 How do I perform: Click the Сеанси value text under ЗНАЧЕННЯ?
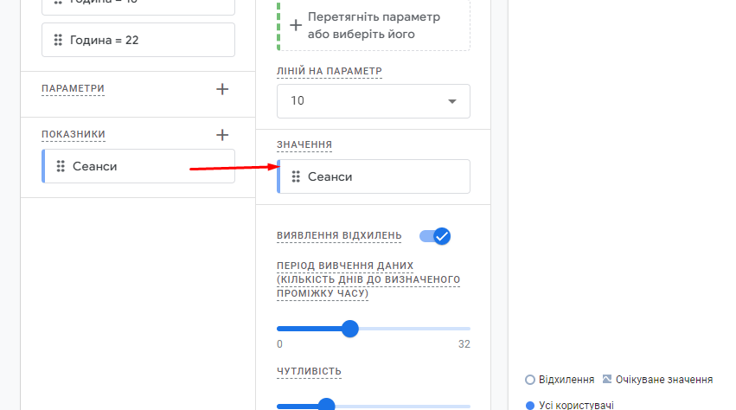pos(330,176)
